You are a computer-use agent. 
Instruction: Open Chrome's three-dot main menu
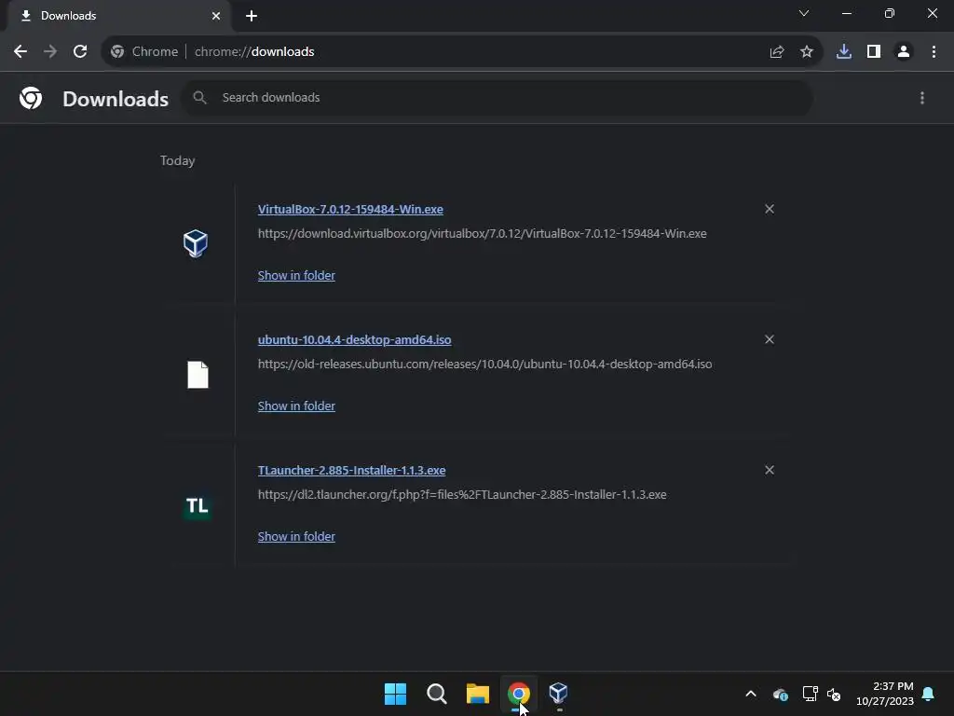click(x=934, y=52)
